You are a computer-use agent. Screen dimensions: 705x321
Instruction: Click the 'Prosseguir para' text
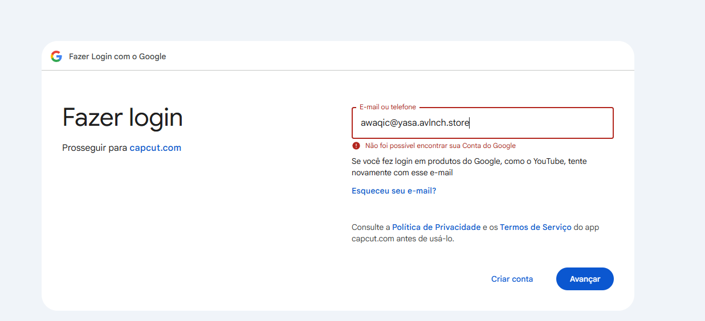(x=94, y=148)
